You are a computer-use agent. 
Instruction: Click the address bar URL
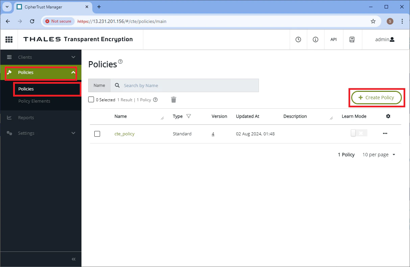[x=122, y=21]
